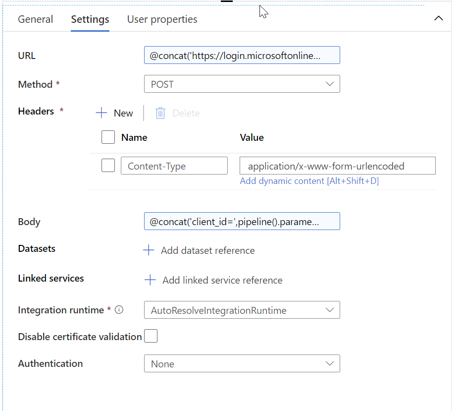Click the plus icon beside New header
This screenshot has height=411, width=458.
pyautogui.click(x=102, y=113)
